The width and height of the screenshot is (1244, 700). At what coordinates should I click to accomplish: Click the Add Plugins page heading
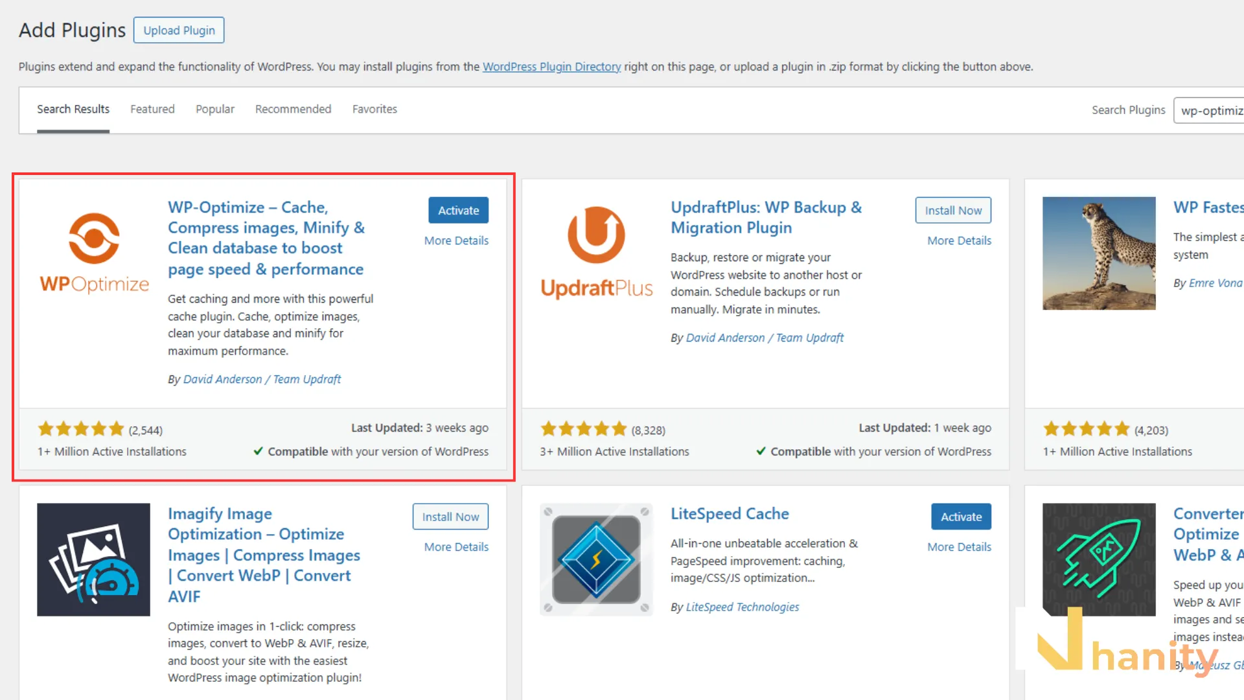click(72, 30)
